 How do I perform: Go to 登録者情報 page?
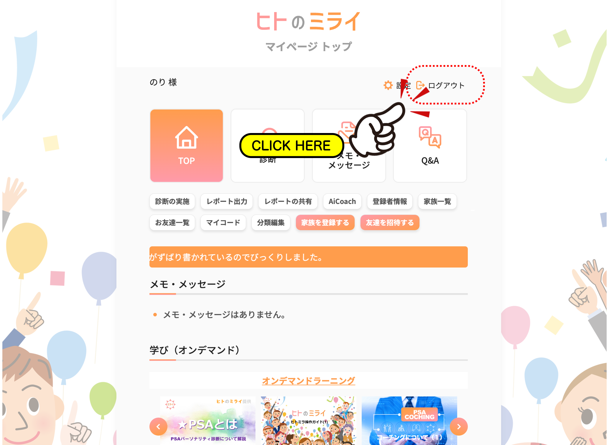[x=390, y=201]
